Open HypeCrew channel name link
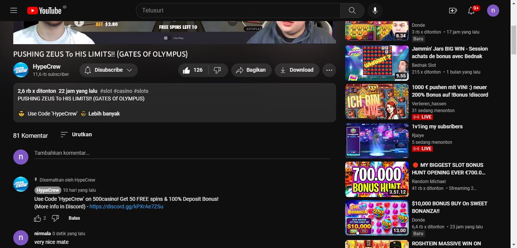 (47, 67)
